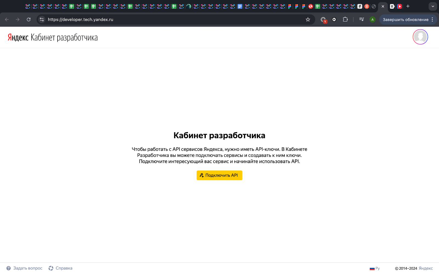439x274 pixels.
Task: Click the Яндекс copyright link in footer
Action: (x=426, y=269)
